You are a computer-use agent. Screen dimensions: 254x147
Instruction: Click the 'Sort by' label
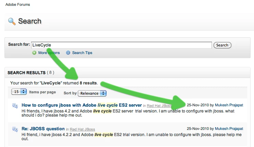[70, 93]
